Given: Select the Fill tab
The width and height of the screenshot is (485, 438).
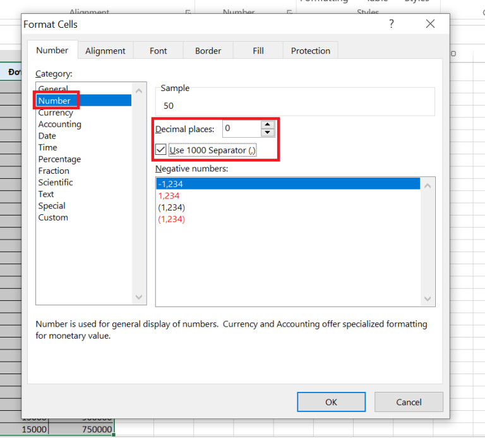Looking at the screenshot, I should (x=258, y=51).
